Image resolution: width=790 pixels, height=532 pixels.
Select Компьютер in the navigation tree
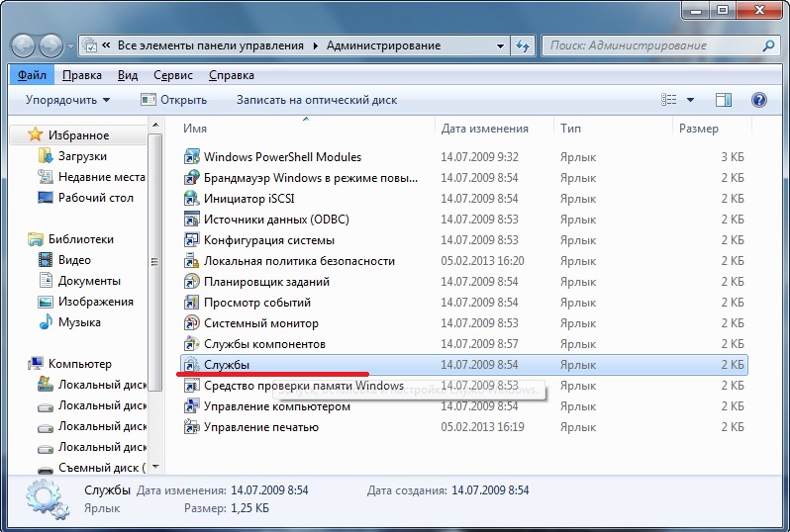79,364
